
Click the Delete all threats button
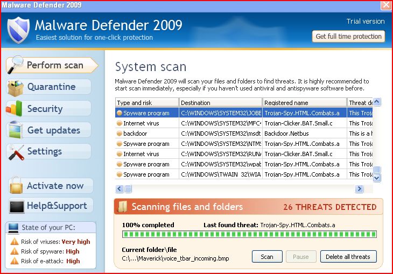pos(348,257)
